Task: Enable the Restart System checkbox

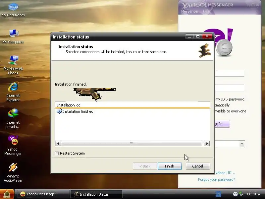Action: (x=57, y=153)
